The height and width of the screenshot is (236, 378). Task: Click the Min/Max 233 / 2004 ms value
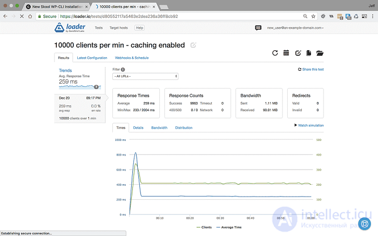tap(144, 110)
